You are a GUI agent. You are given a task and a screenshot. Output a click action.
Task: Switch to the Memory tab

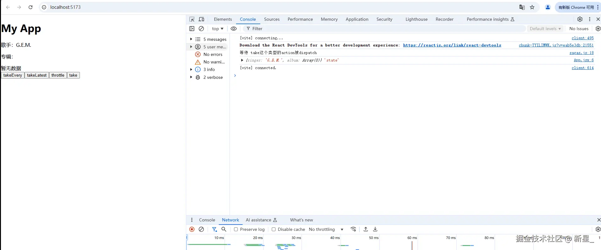329,19
